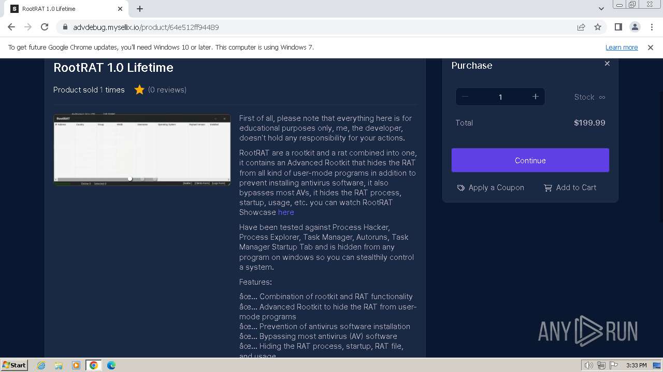Click the Continue purchase button
663x372 pixels.
click(x=530, y=160)
